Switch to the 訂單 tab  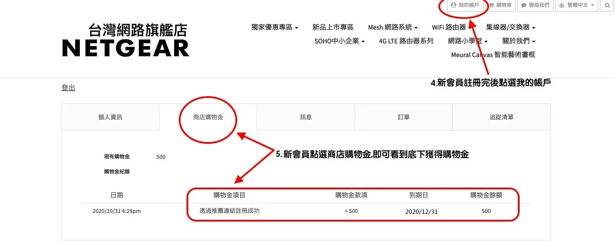(x=404, y=117)
